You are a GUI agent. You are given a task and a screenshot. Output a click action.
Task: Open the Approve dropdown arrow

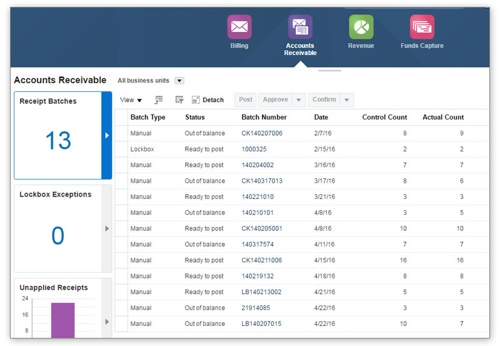(299, 100)
